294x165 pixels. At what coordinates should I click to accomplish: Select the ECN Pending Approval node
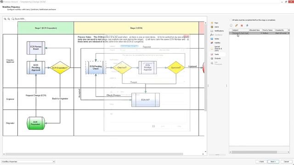tap(147, 67)
